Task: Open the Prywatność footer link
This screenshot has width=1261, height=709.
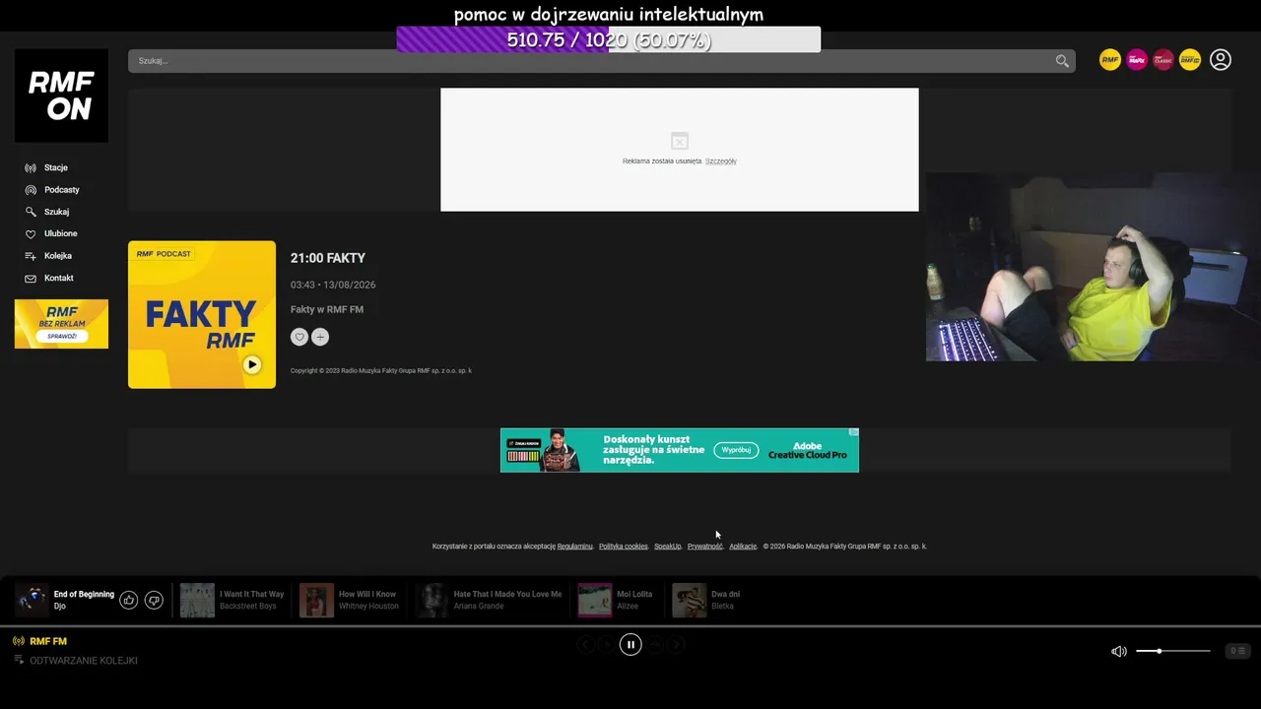Action: click(x=705, y=547)
